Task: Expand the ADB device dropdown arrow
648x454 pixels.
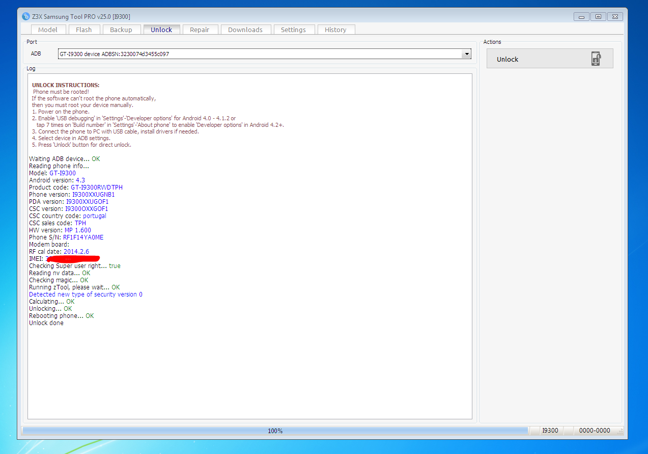Action: pos(466,54)
